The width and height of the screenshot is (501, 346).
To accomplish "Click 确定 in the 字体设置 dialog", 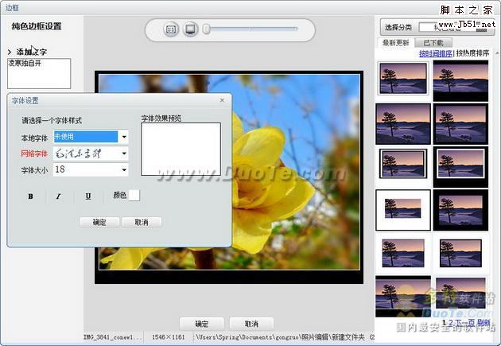I will [x=99, y=222].
